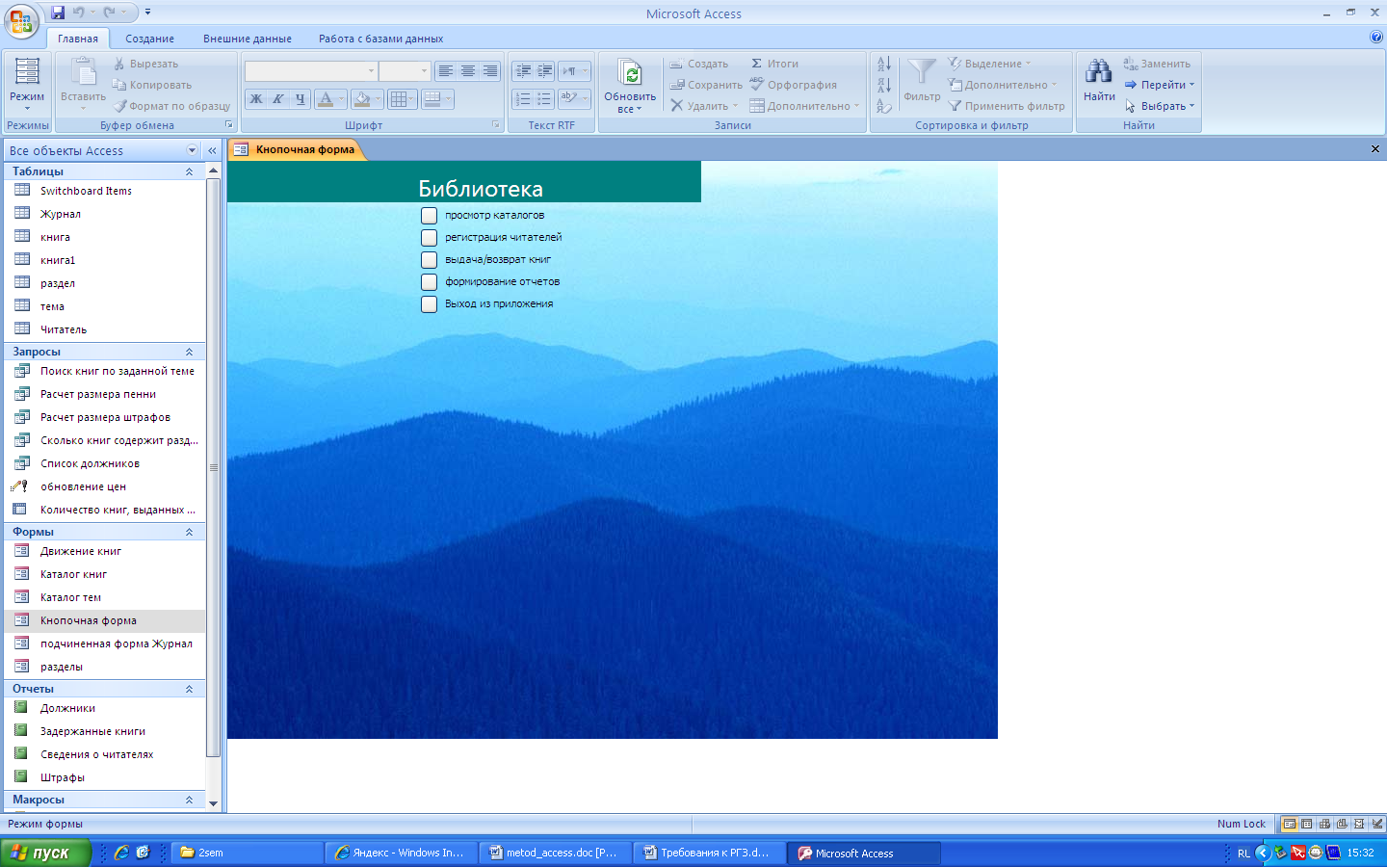Open the Selection (Выделение) filter dropdown

(x=989, y=64)
